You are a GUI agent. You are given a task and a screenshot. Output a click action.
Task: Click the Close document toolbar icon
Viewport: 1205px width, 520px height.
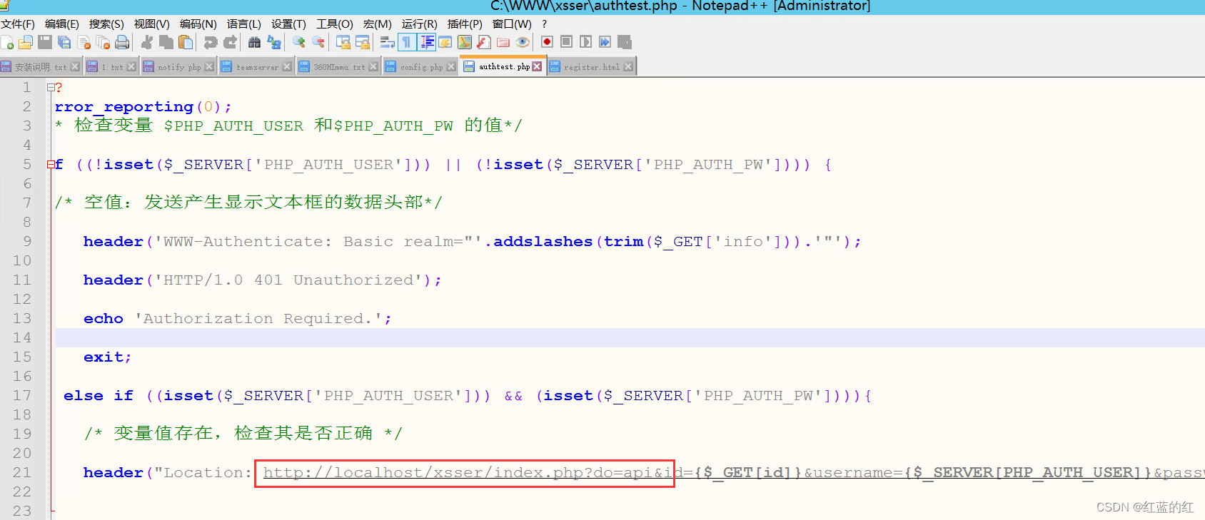(x=84, y=43)
